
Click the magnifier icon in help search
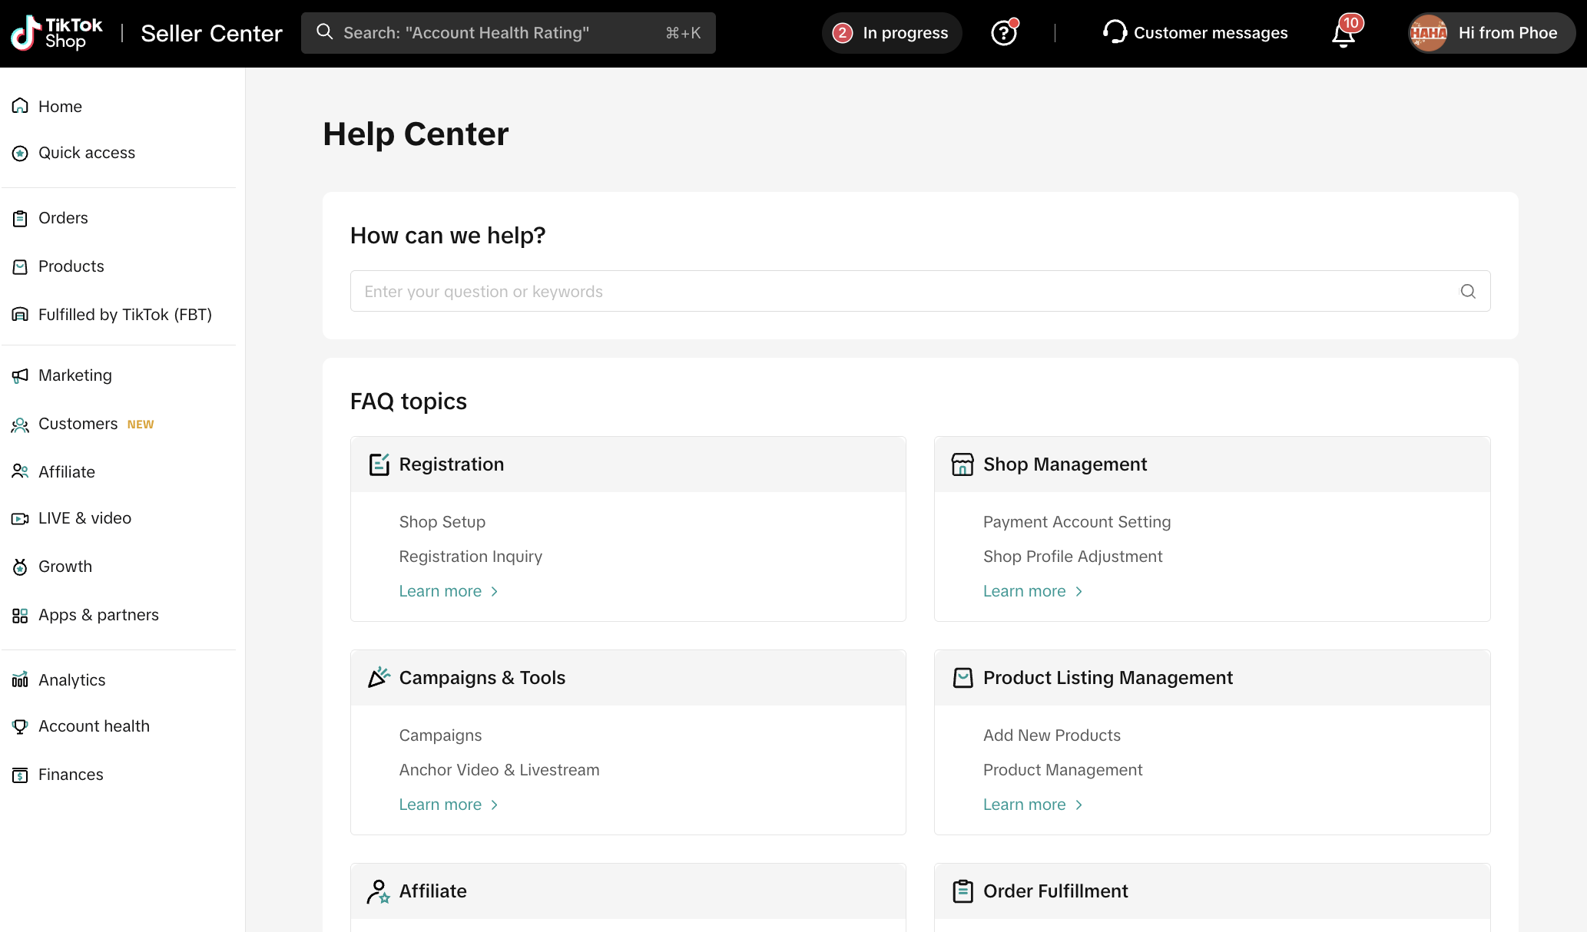click(1467, 291)
